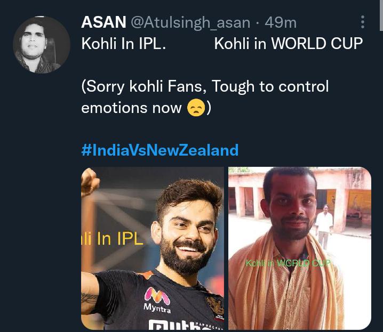Click the white 'Kohli in WORLD CUP' tweet text
The height and width of the screenshot is (332, 383).
(289, 43)
